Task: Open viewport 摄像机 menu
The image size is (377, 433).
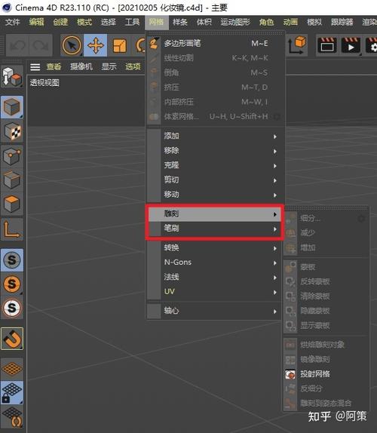Action: pyautogui.click(x=81, y=66)
